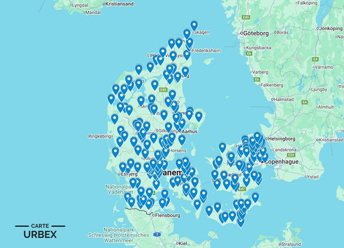344x248 pixels.
Task: Click the E22 road shield near Landskrona
Action: pos(291,155)
